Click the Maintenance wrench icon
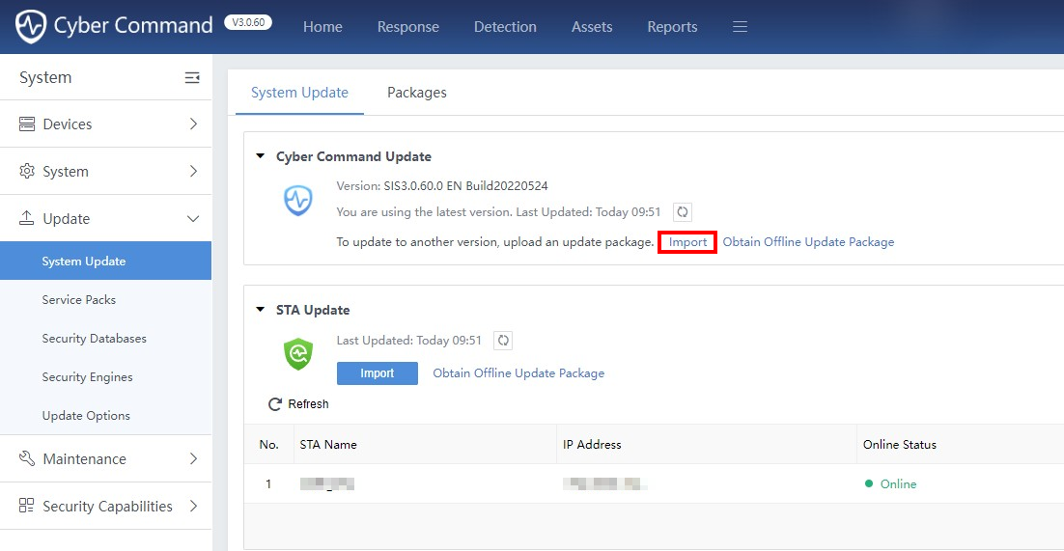The width and height of the screenshot is (1064, 551). (26, 458)
